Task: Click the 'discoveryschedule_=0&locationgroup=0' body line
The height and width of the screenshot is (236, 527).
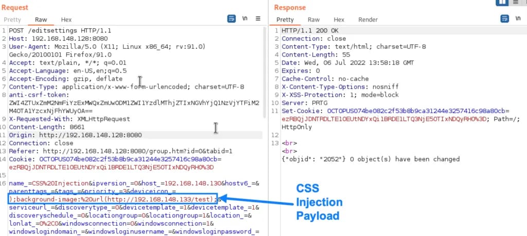Action: click(130, 216)
